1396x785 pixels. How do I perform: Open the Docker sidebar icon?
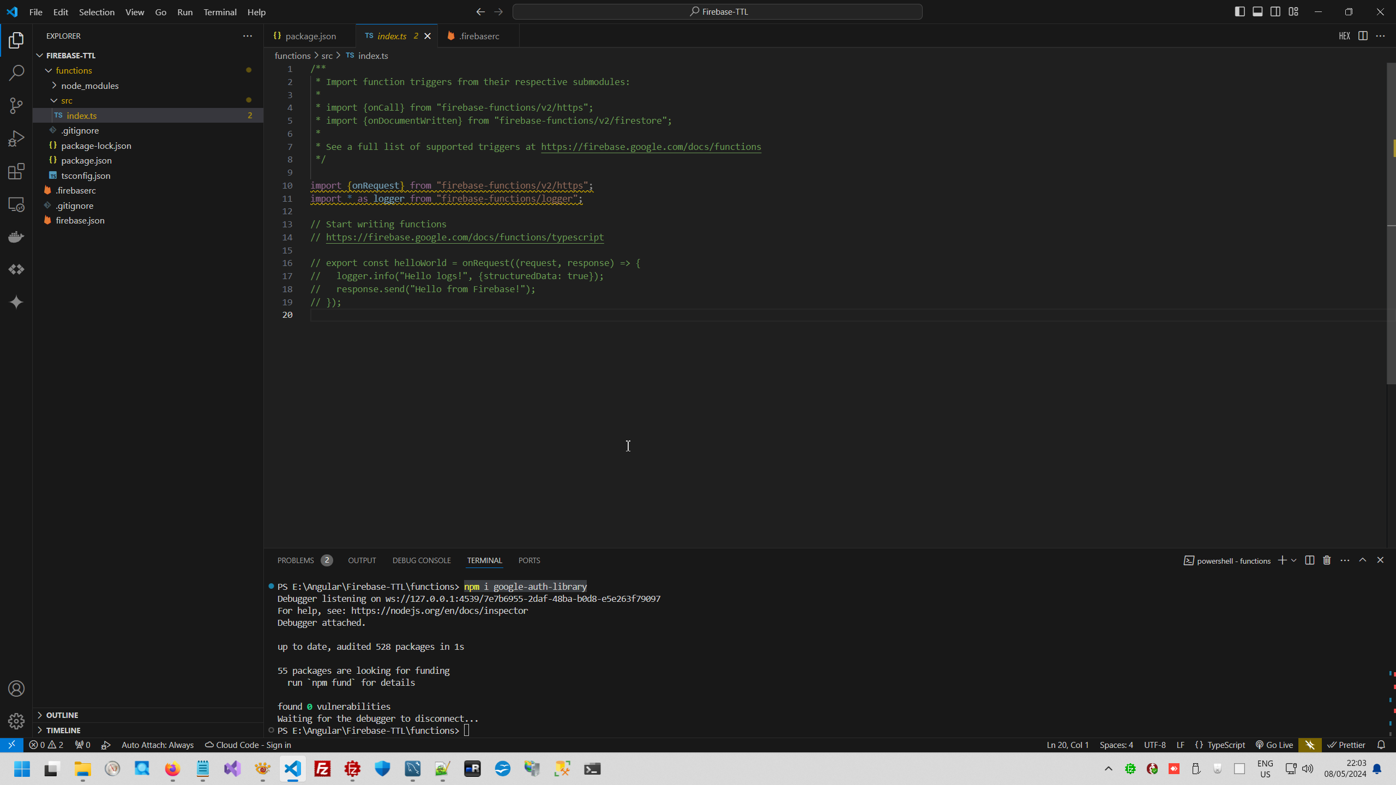tap(16, 237)
